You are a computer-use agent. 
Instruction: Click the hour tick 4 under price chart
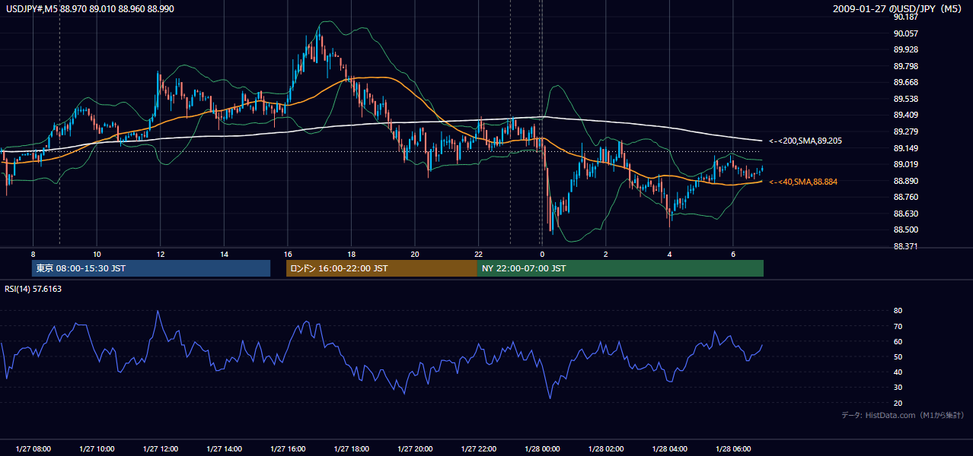coord(669,254)
